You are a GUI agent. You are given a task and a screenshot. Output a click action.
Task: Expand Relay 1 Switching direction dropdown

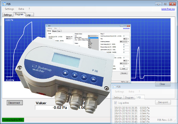pyautogui.click(x=124, y=42)
